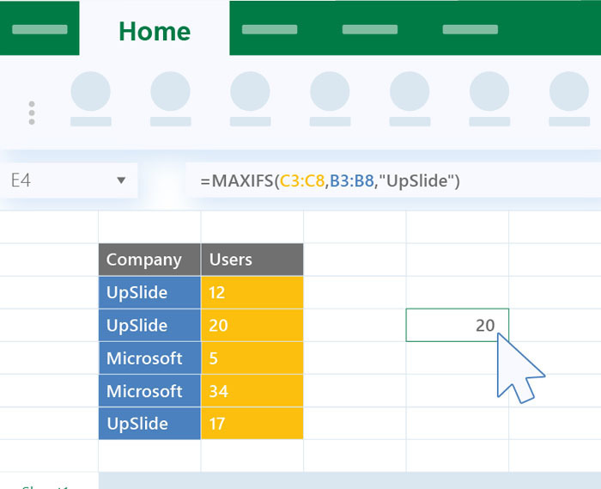This screenshot has height=489, width=601.
Task: Click the orange cell containing 34
Action: pos(252,391)
